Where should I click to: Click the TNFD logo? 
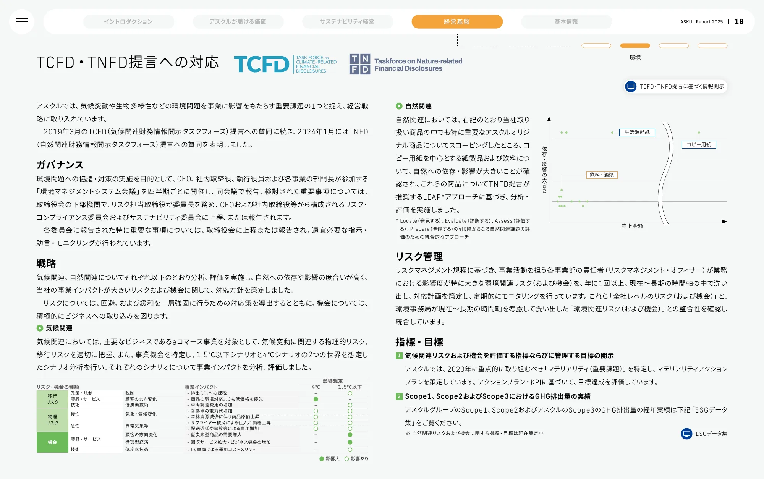pos(406,64)
